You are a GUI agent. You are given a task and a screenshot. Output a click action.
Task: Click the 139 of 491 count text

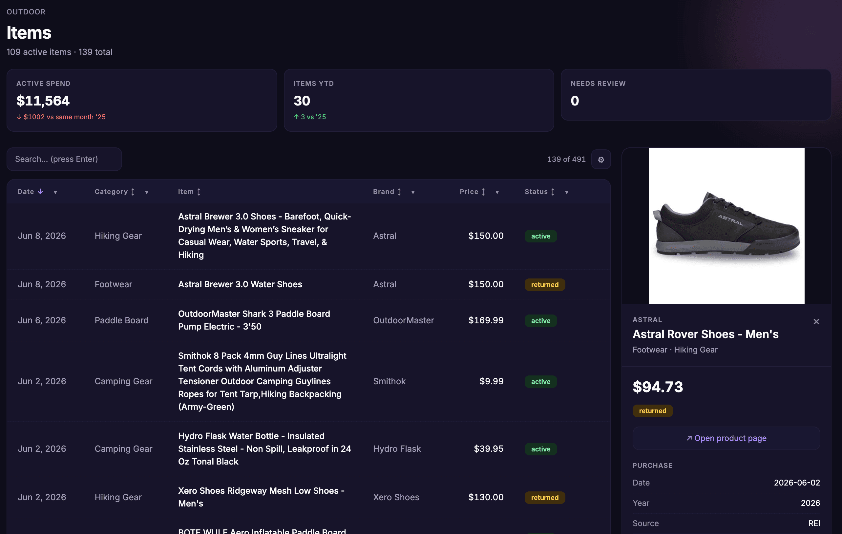[566, 159]
